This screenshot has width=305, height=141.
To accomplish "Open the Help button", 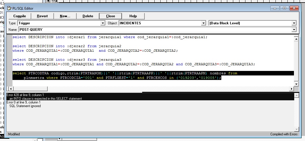I will [133, 16].
